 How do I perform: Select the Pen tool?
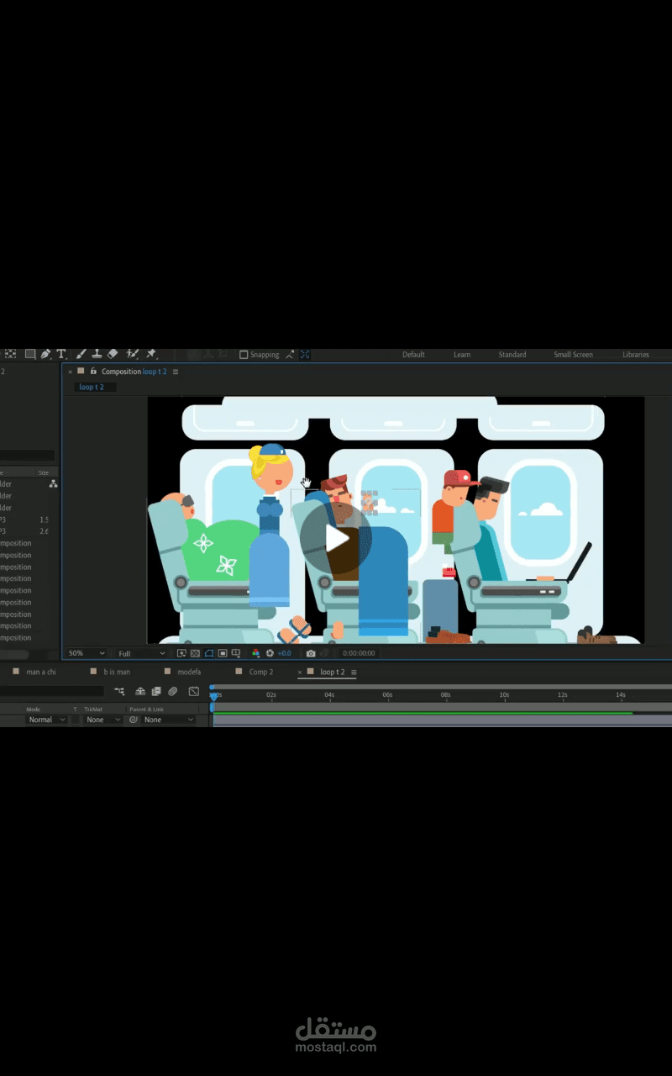[x=45, y=355]
